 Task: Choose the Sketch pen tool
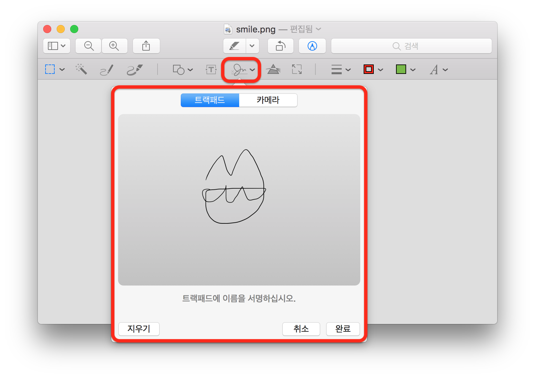tap(107, 70)
